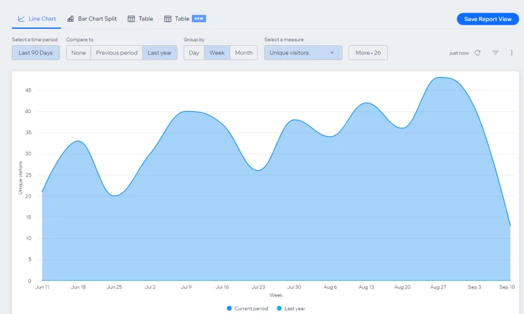Screen dimensions: 524x314
Task: Compare to Previous period
Action: pyautogui.click(x=117, y=53)
